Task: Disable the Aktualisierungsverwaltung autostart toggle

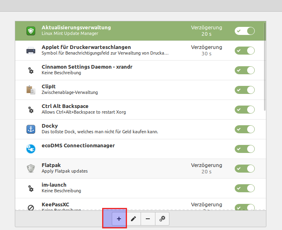Action: (x=245, y=31)
